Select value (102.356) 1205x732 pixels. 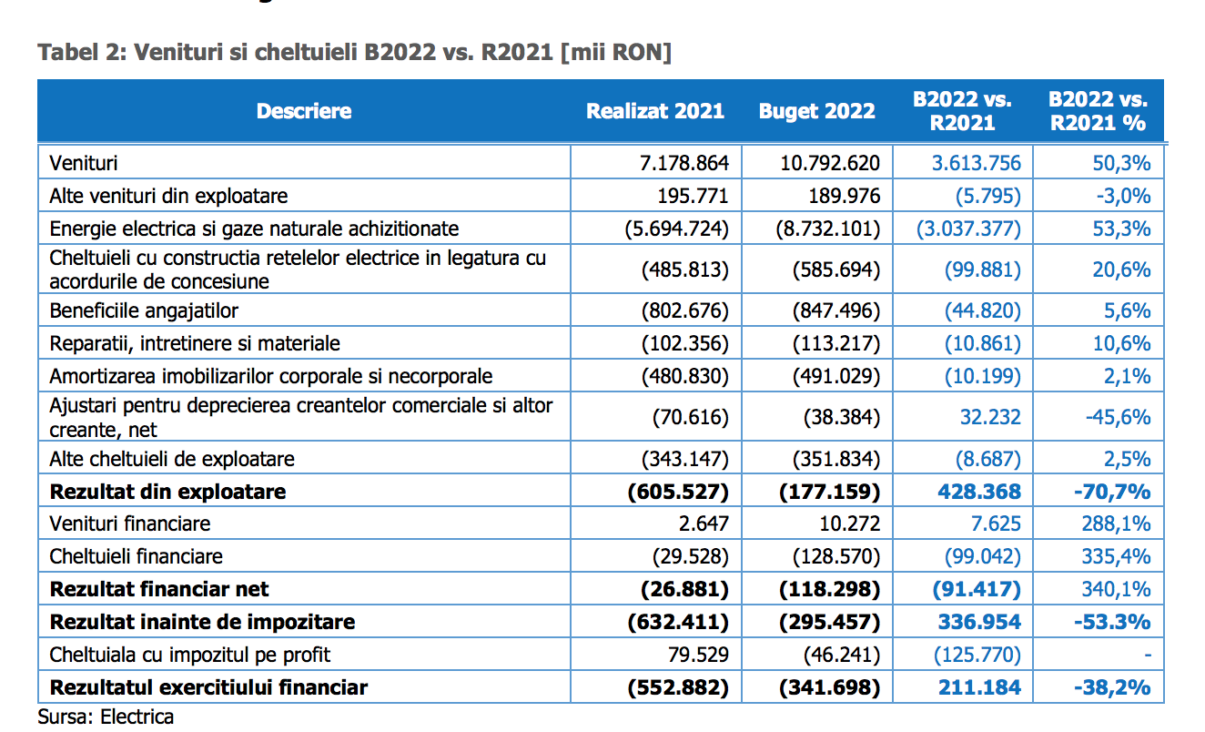(x=685, y=344)
